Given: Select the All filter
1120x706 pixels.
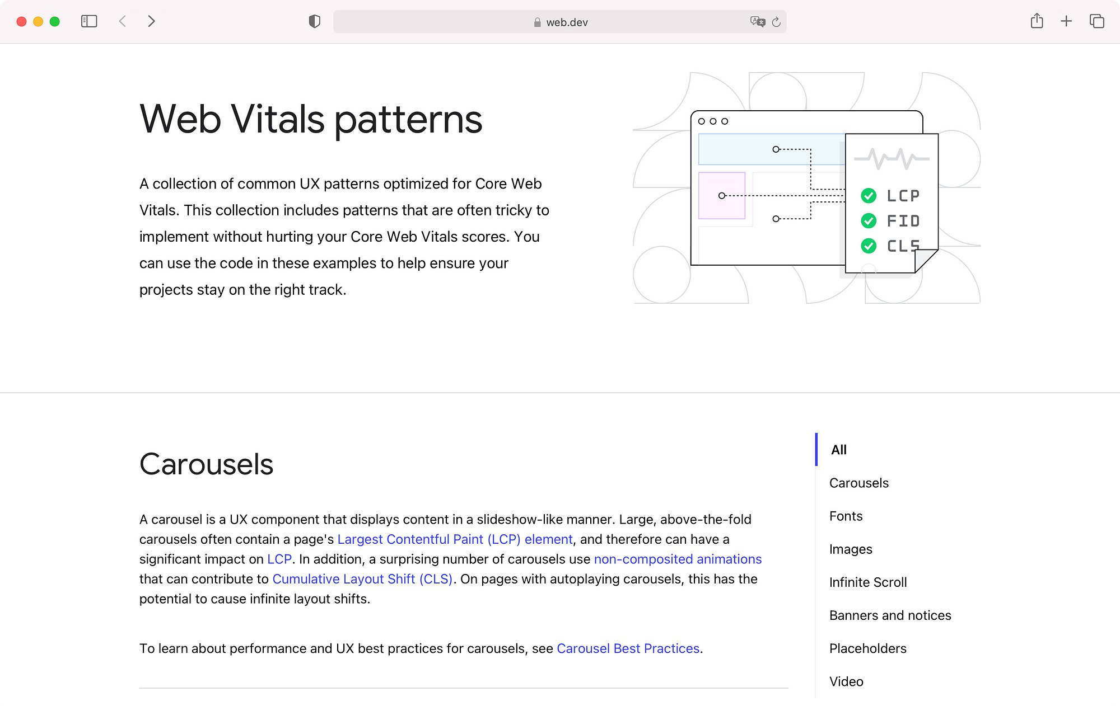Looking at the screenshot, I should [x=838, y=450].
